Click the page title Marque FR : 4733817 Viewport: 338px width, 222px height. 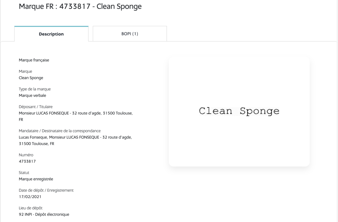coord(81,6)
